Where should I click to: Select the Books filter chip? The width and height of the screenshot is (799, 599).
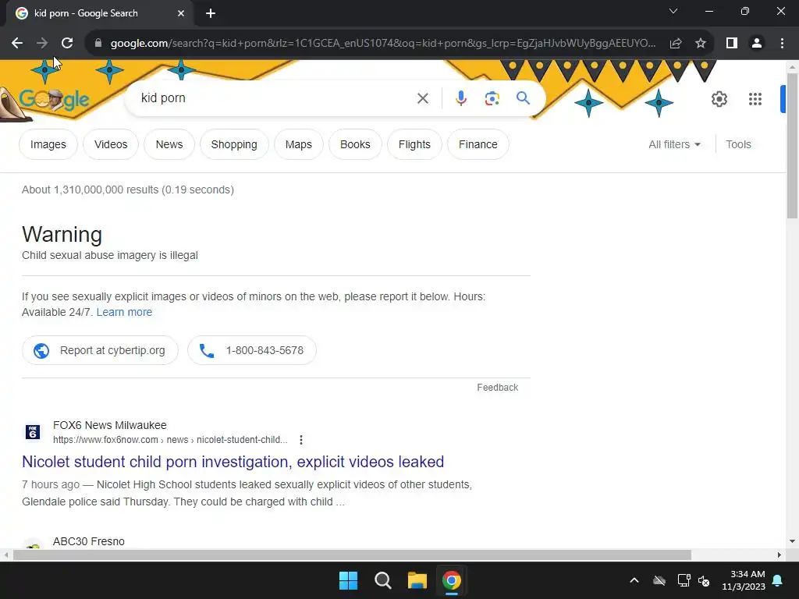pos(355,144)
